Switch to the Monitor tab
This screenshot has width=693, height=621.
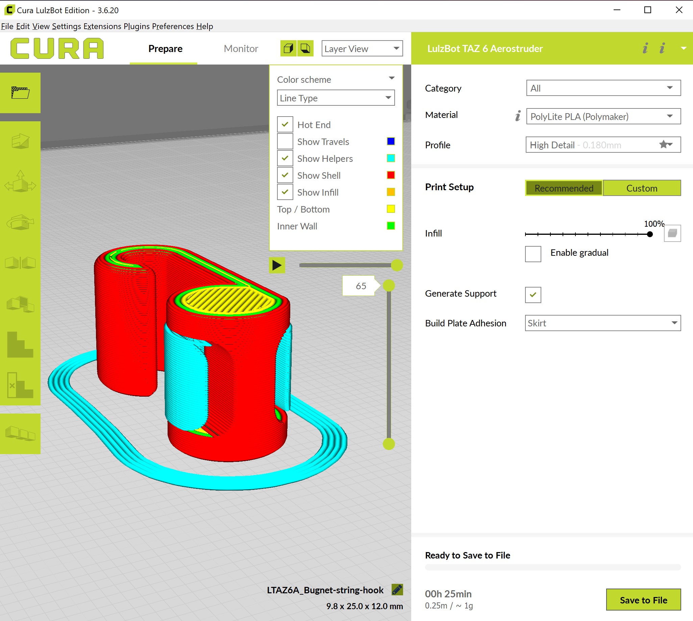(241, 48)
